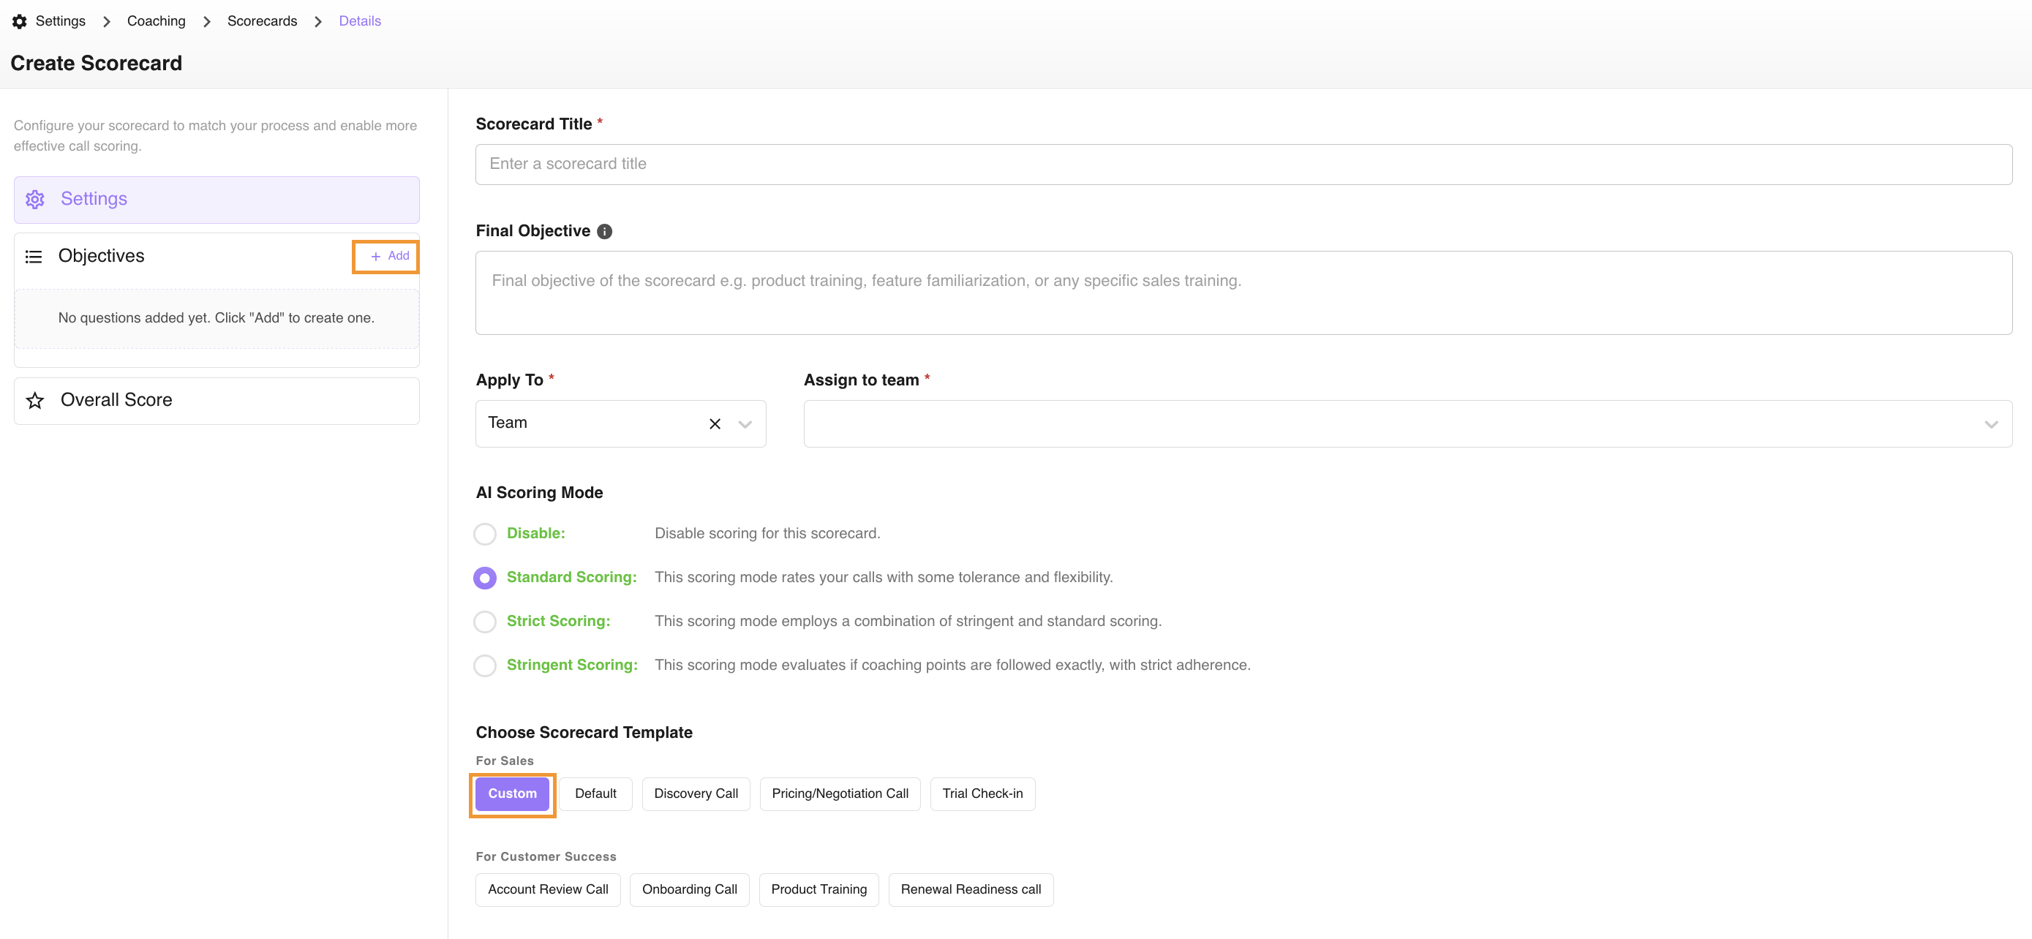The height and width of the screenshot is (939, 2032).
Task: Click the Scorecard Title input field
Action: (x=1243, y=164)
